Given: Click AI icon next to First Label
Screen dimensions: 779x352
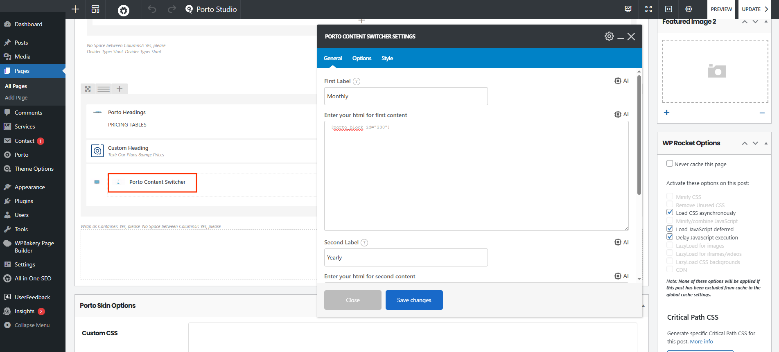Looking at the screenshot, I should 621,81.
